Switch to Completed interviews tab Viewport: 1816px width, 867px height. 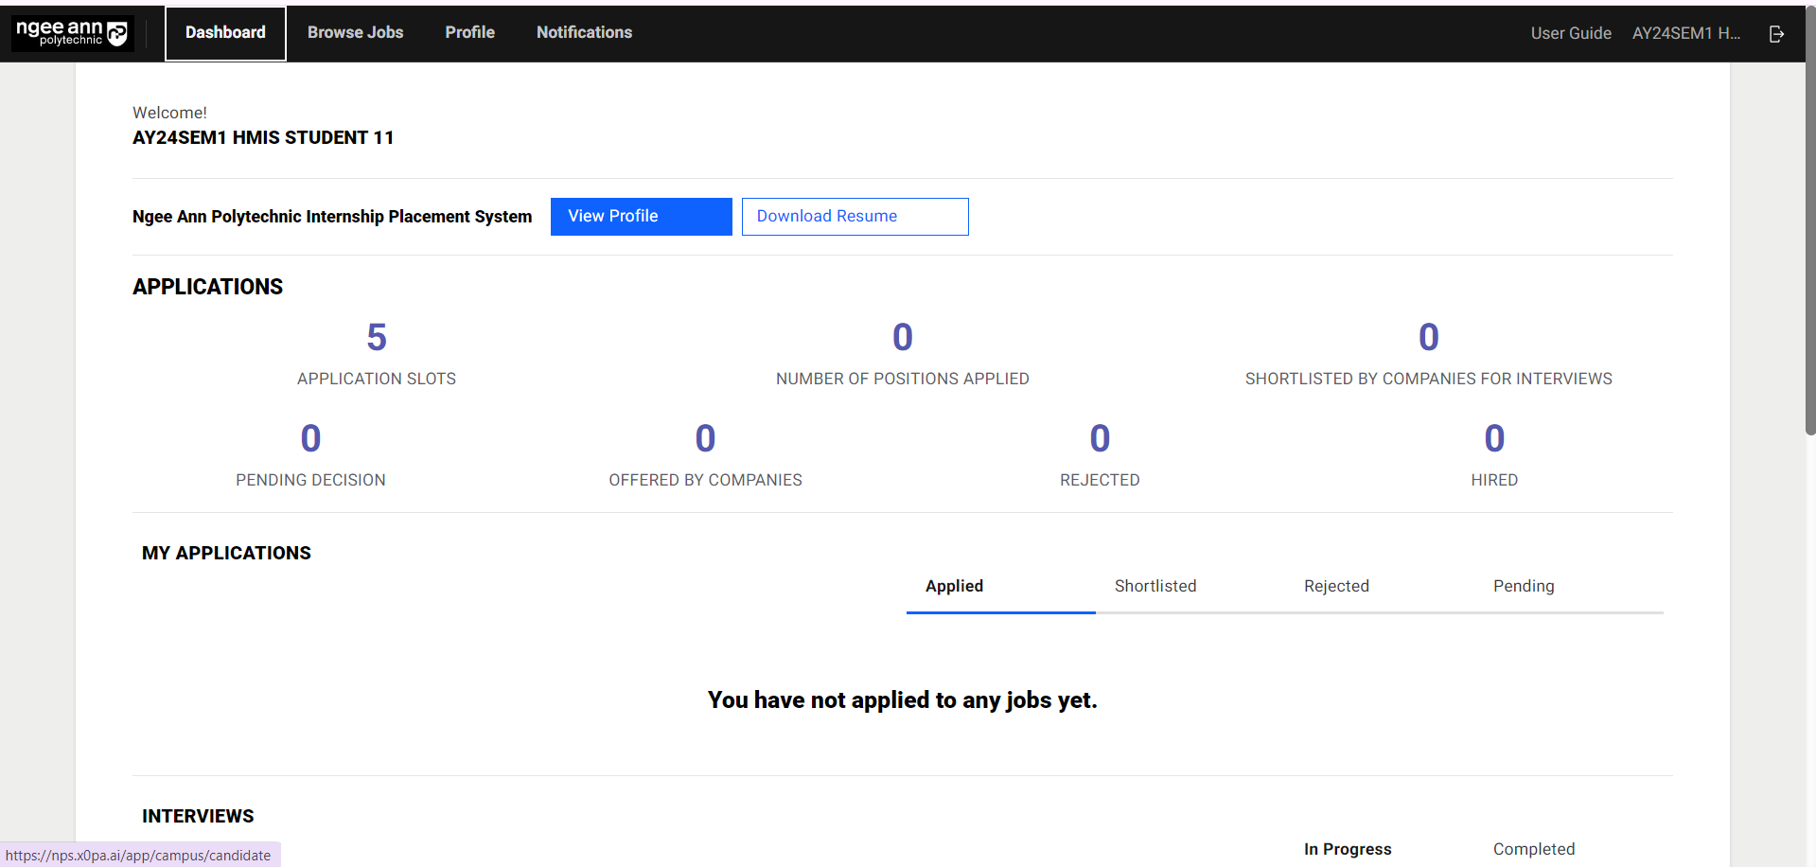(x=1533, y=849)
